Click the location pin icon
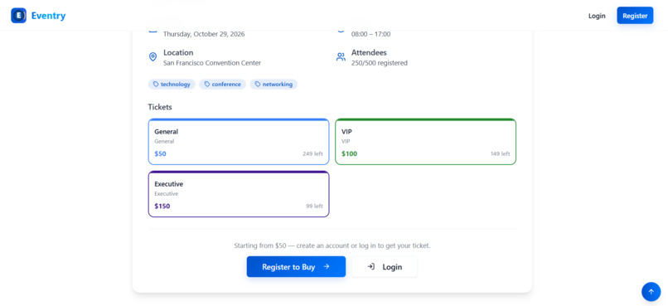 153,57
